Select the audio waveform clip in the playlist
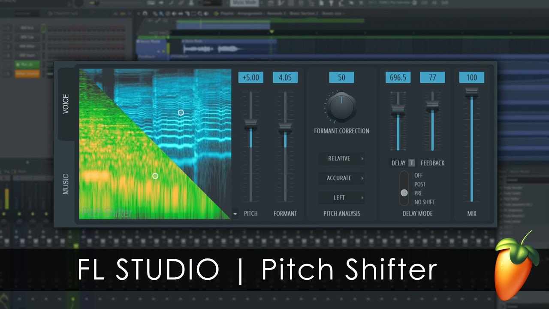The image size is (549, 309). (229, 47)
